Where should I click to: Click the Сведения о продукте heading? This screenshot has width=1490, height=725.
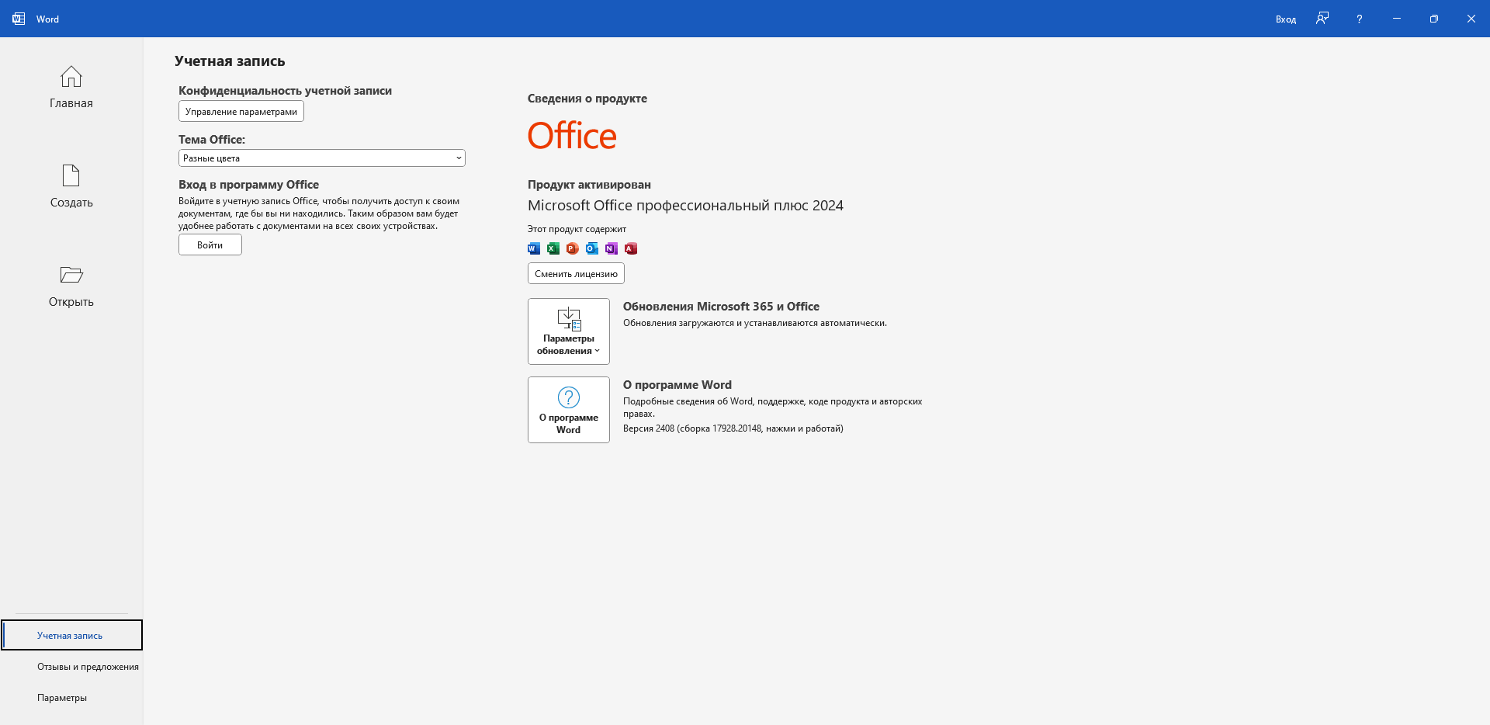point(587,99)
